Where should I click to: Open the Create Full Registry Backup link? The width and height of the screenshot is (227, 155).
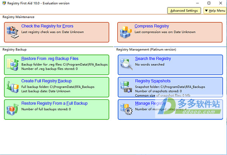point(47,81)
